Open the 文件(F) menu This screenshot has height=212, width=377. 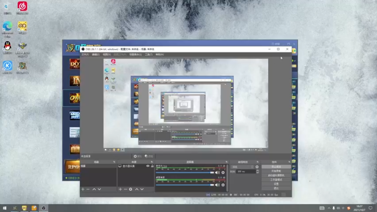(85, 55)
